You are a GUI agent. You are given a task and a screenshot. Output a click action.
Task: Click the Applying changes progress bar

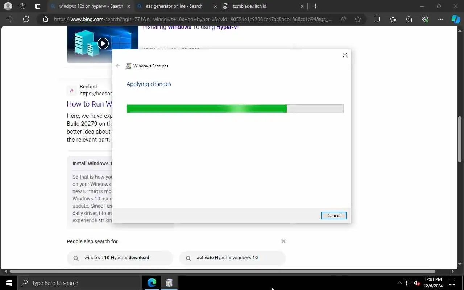pyautogui.click(x=235, y=109)
